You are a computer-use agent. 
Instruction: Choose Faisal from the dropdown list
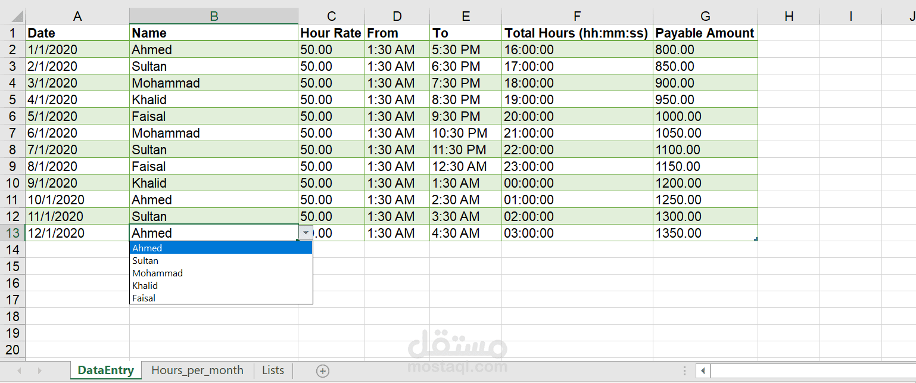coord(221,298)
